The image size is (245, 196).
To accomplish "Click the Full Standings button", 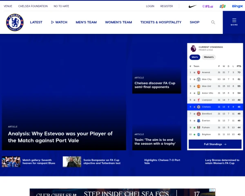I will point(215,144).
